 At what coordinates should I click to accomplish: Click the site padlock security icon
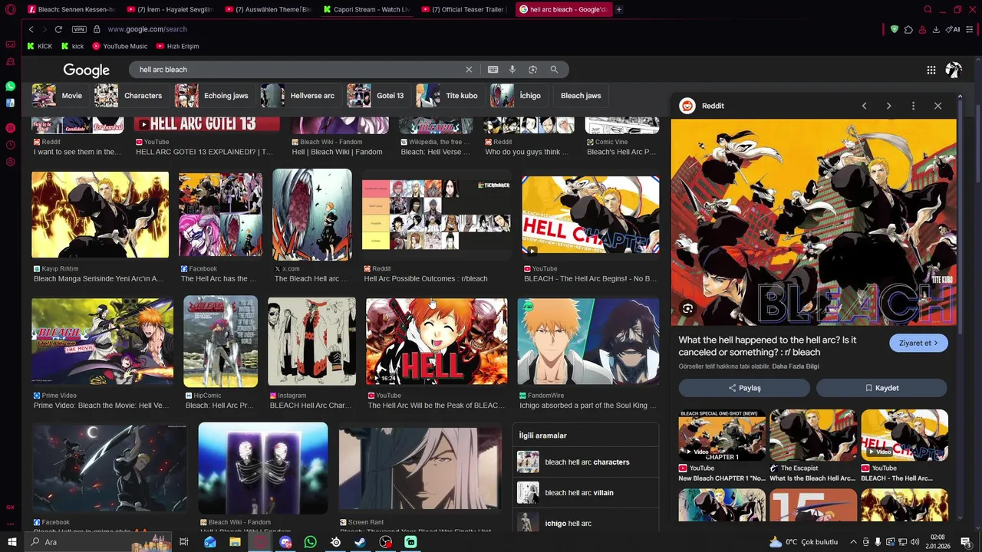tap(97, 29)
